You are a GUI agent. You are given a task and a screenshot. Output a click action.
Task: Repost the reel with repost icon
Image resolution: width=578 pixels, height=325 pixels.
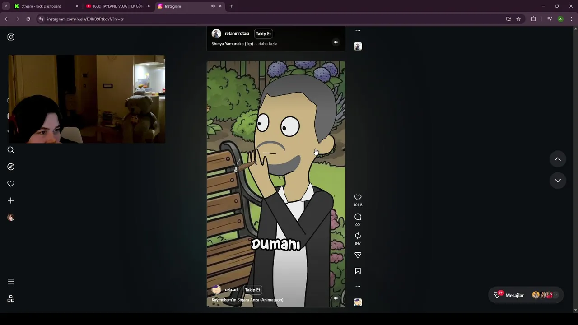coord(358,236)
